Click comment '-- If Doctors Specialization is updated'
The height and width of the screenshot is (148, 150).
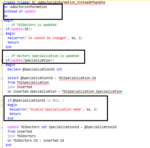(x=42, y=56)
